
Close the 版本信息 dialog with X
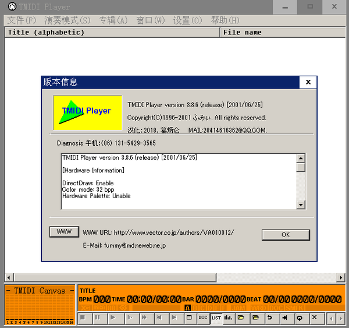[308, 82]
